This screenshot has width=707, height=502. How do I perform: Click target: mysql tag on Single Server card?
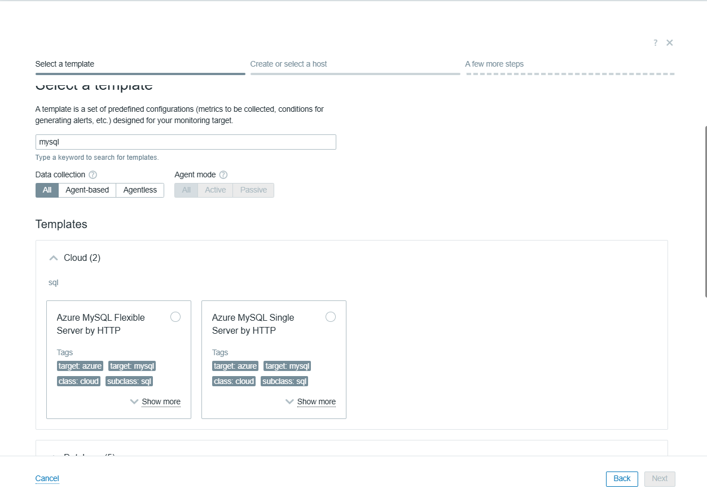287,366
